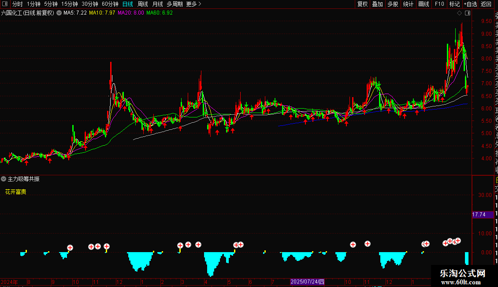Click the 9.50 price axis label
This screenshot has width=498, height=287.
486,21
